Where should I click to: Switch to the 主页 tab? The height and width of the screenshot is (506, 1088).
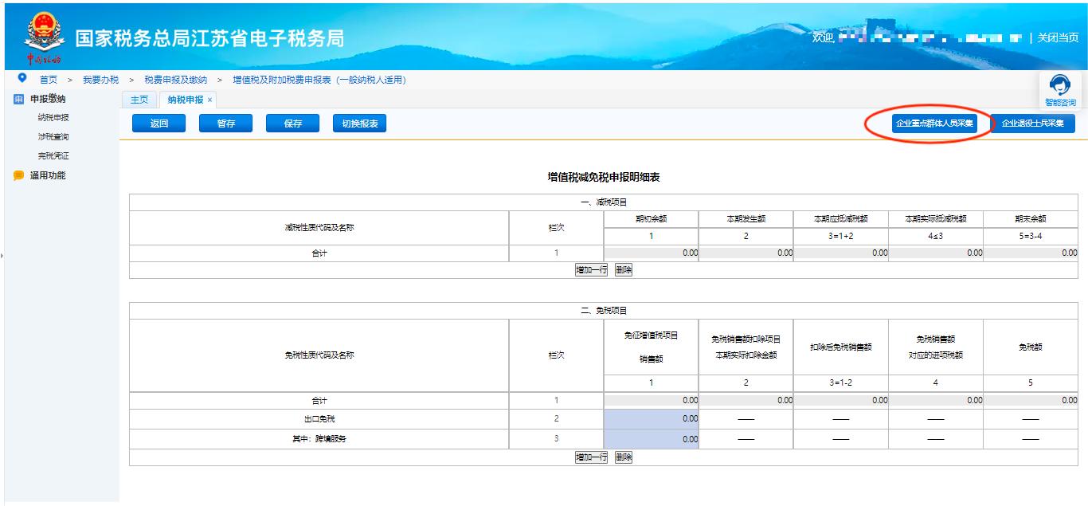click(139, 100)
